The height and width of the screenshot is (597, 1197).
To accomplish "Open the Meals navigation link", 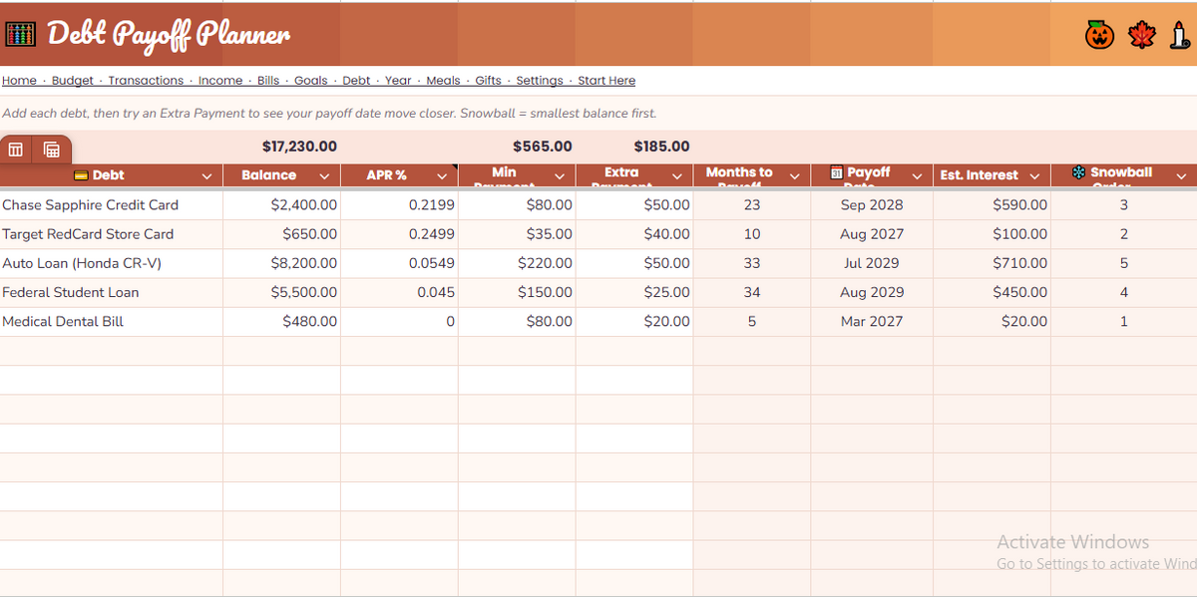I will pyautogui.click(x=444, y=81).
